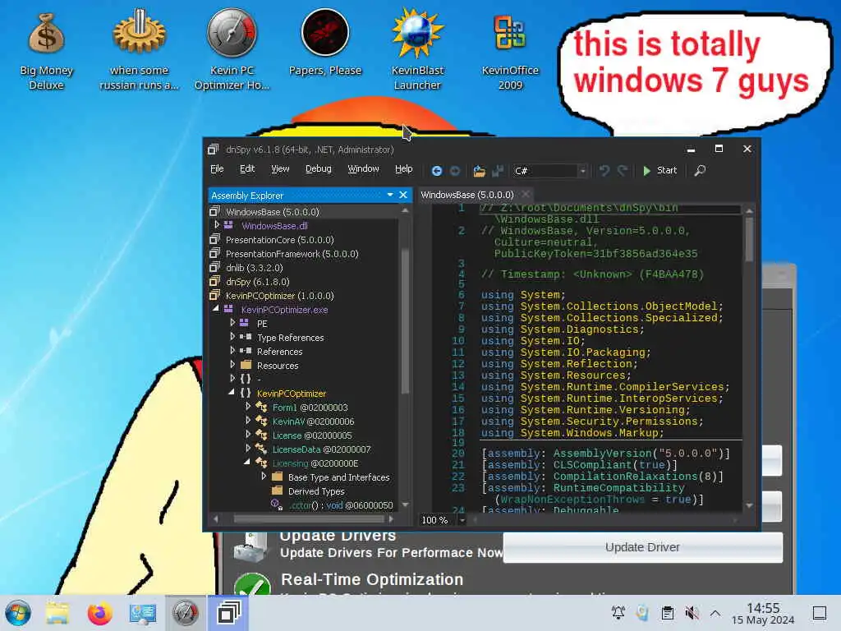Click dnSpy taskbar window icon
This screenshot has width=841, height=631.
coord(228,613)
